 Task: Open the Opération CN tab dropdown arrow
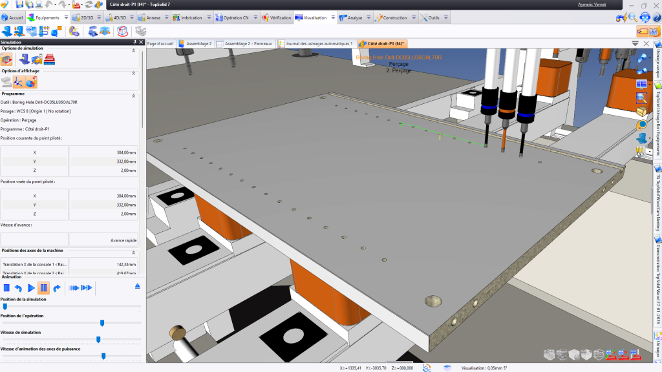click(255, 17)
